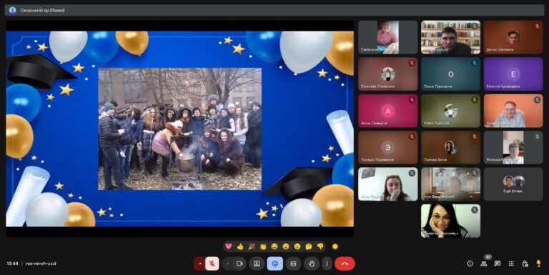The height and width of the screenshot is (275, 549).
Task: Select the man on orange background video tile
Action: tap(513, 111)
